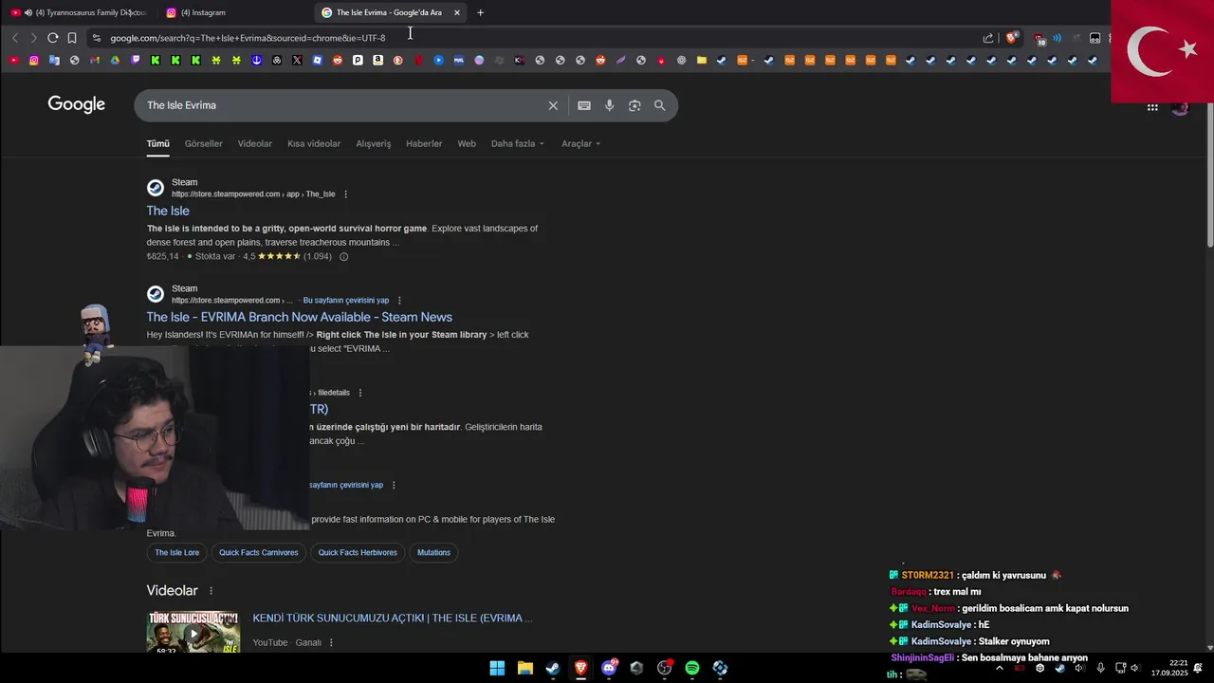Open The Isle Steam store result
Image resolution: width=1214 pixels, height=683 pixels.
168,211
